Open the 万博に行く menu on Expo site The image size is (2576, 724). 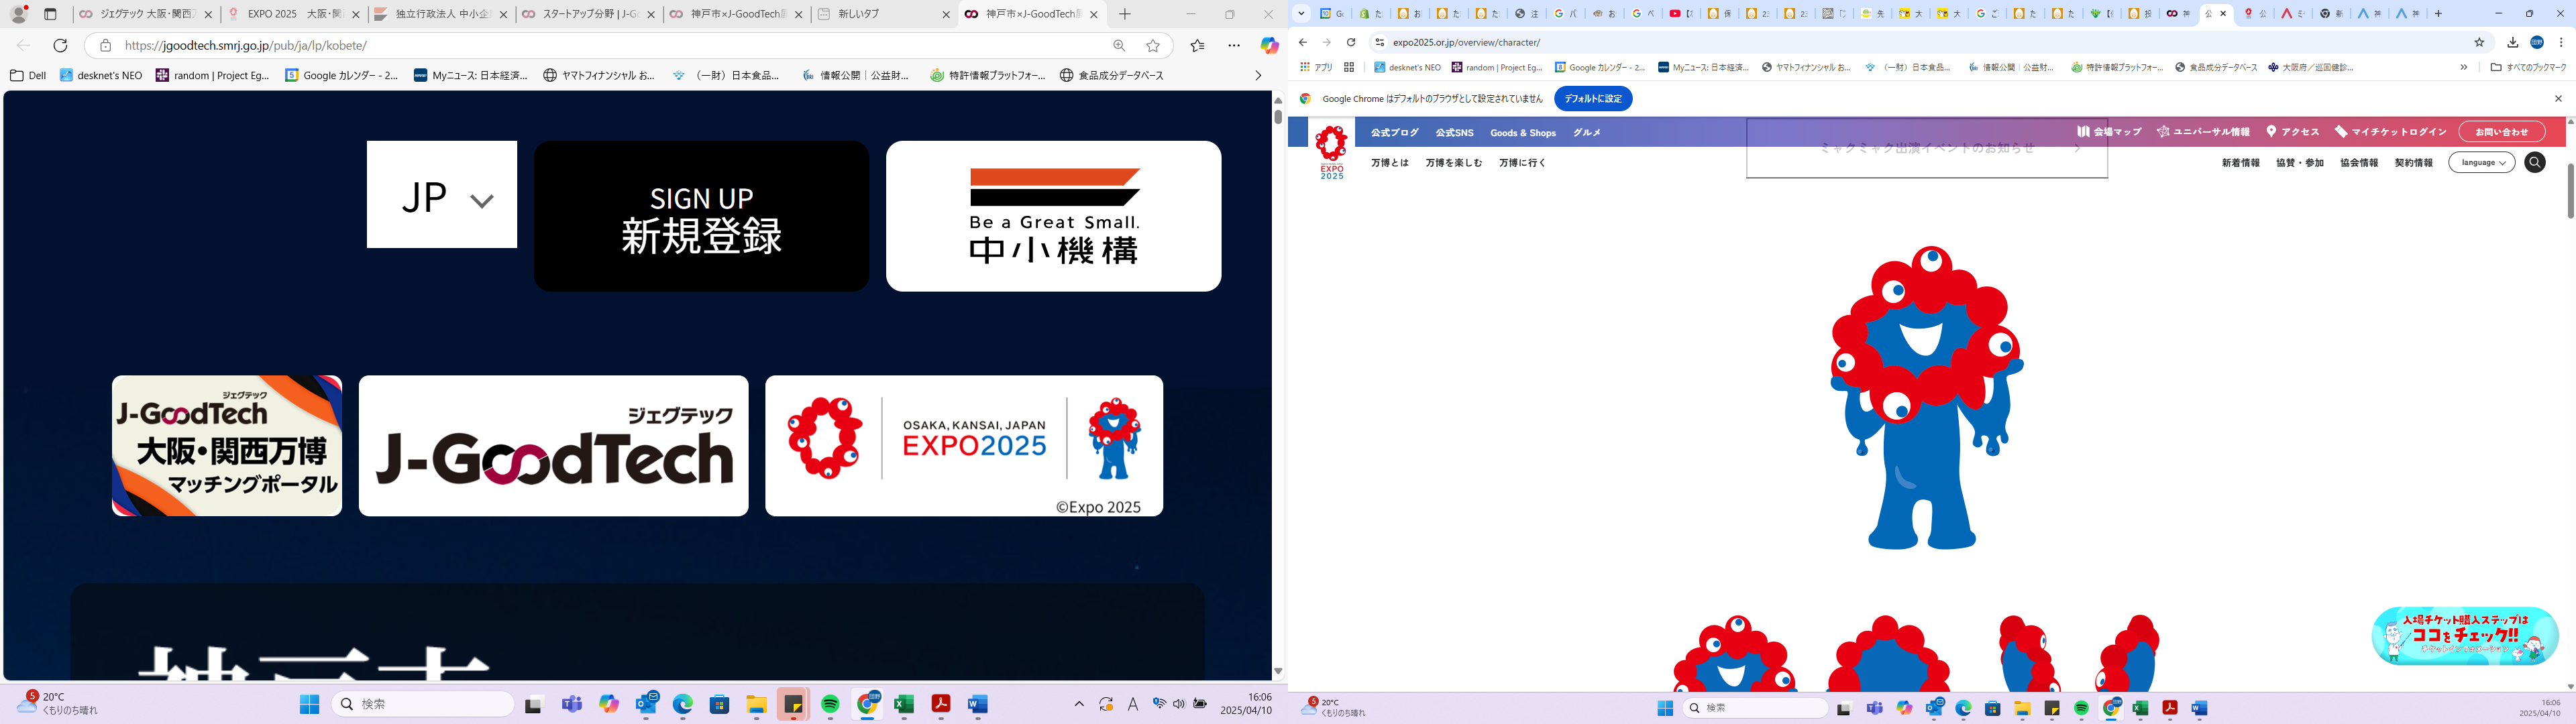(1521, 162)
